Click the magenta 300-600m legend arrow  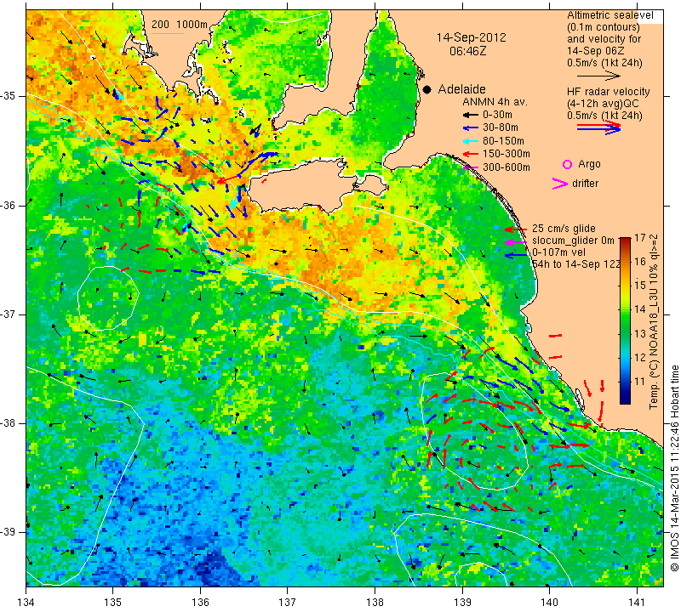[471, 167]
